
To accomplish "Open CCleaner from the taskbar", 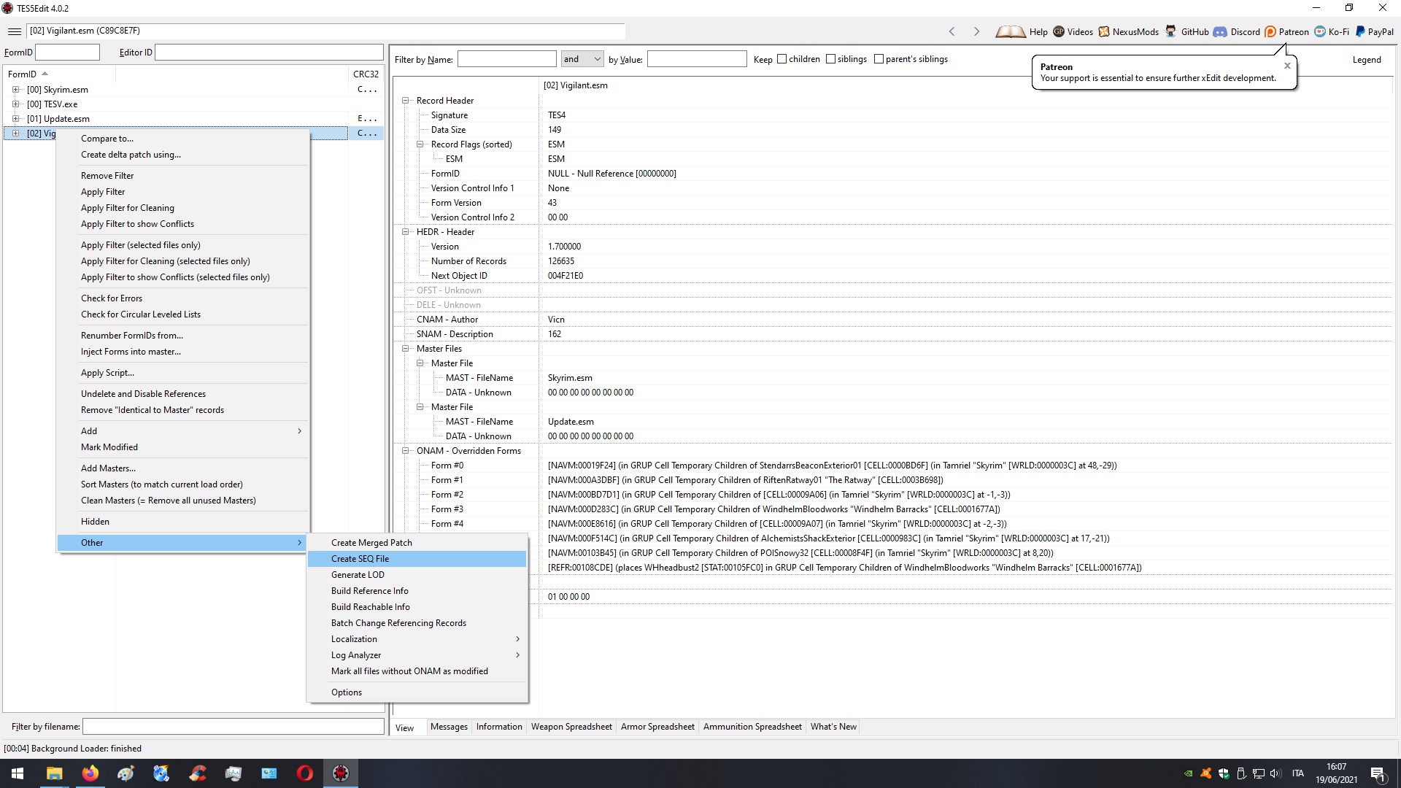I will (197, 773).
